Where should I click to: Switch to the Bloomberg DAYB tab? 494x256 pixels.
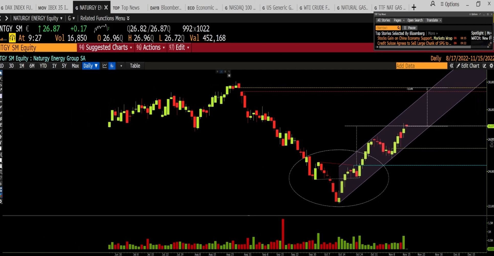point(166,8)
